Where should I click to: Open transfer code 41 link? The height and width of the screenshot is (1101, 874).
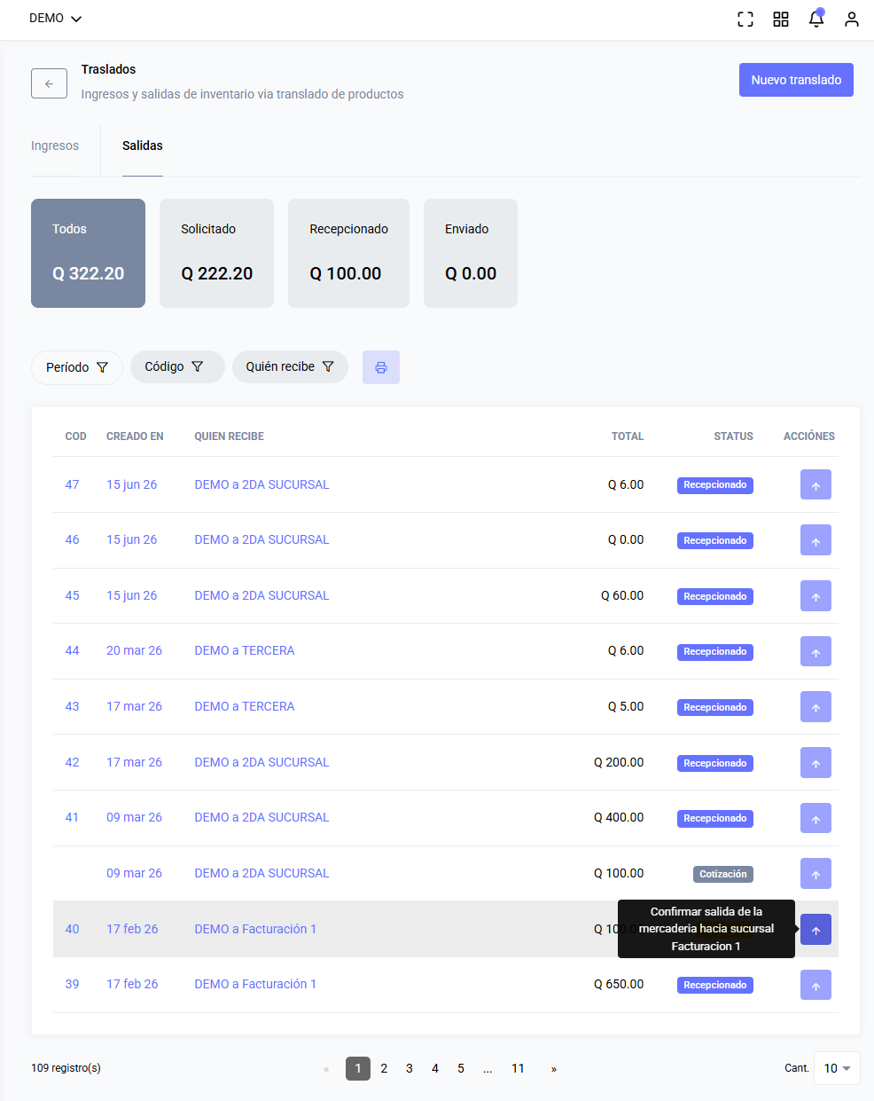pos(72,817)
